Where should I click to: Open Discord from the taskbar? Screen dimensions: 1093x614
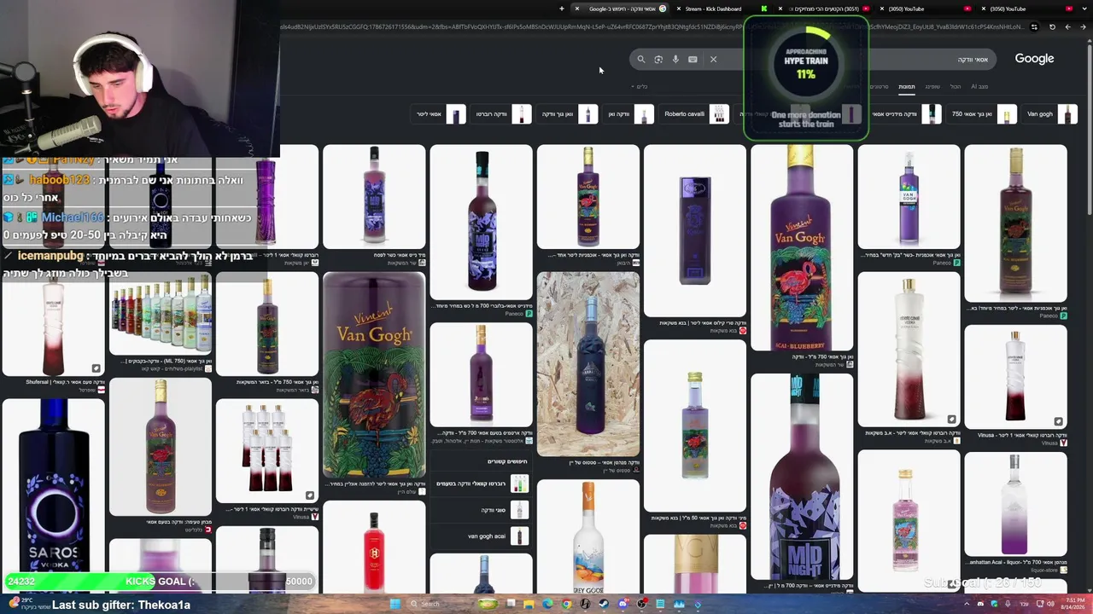(x=622, y=604)
